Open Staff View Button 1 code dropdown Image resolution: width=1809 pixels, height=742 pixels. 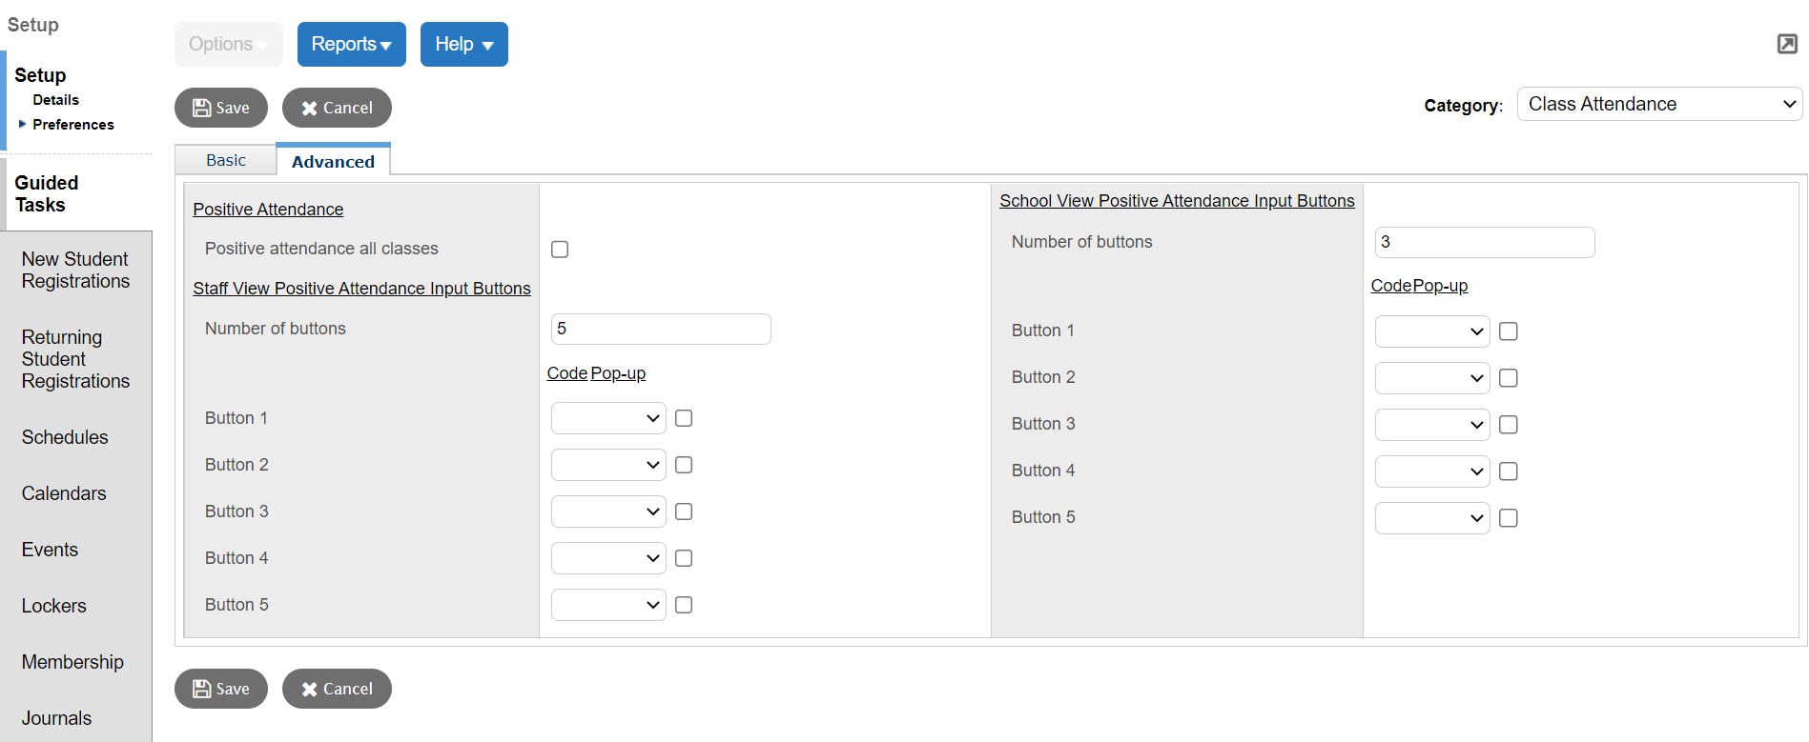point(608,418)
